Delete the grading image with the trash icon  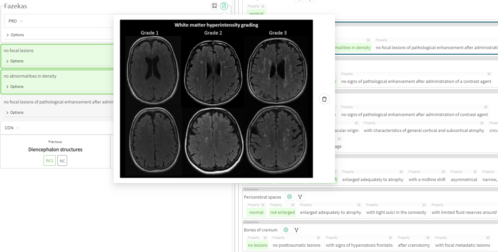click(324, 99)
